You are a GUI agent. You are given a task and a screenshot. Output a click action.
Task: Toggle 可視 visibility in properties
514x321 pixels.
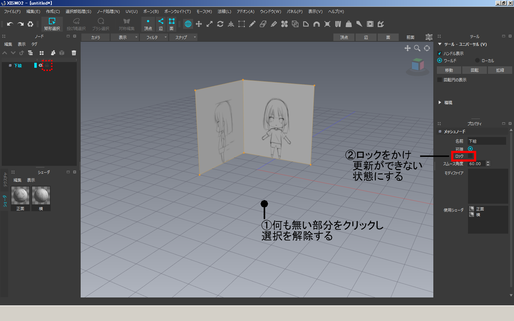(x=470, y=149)
